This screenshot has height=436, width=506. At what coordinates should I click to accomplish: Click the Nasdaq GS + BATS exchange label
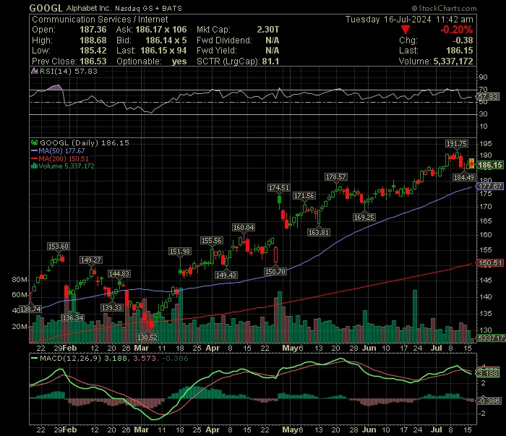[148, 9]
